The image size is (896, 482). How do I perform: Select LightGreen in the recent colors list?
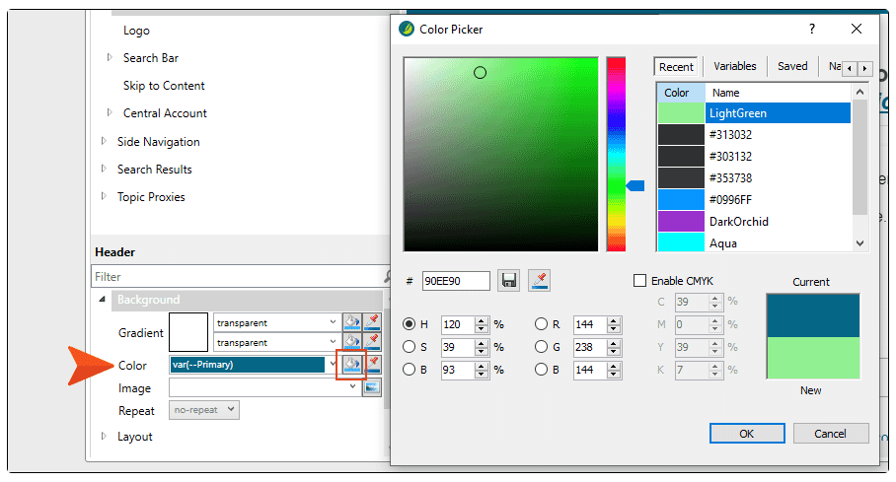[754, 113]
